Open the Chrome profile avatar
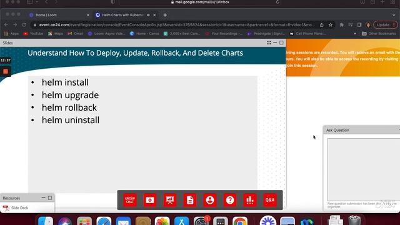This screenshot has width=400, height=225. click(x=368, y=25)
